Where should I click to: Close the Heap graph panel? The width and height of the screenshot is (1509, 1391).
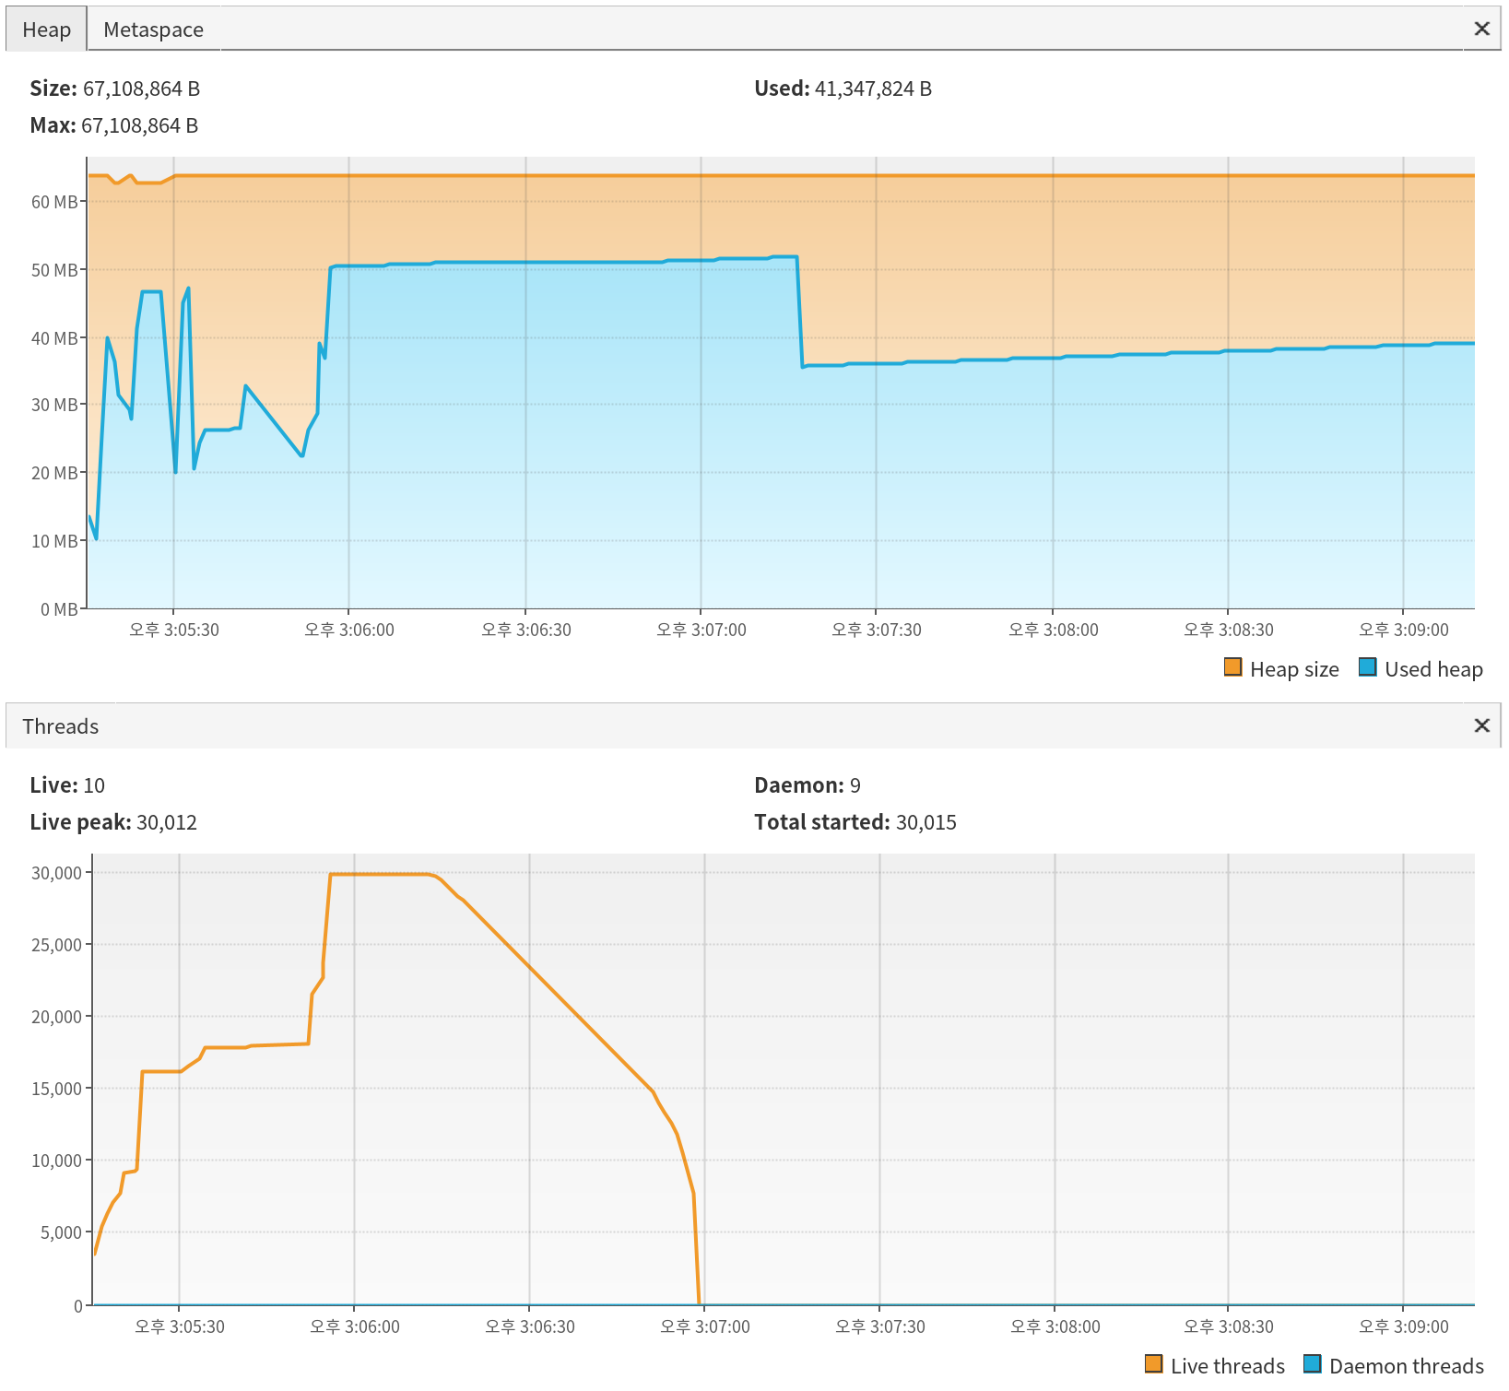[1481, 29]
